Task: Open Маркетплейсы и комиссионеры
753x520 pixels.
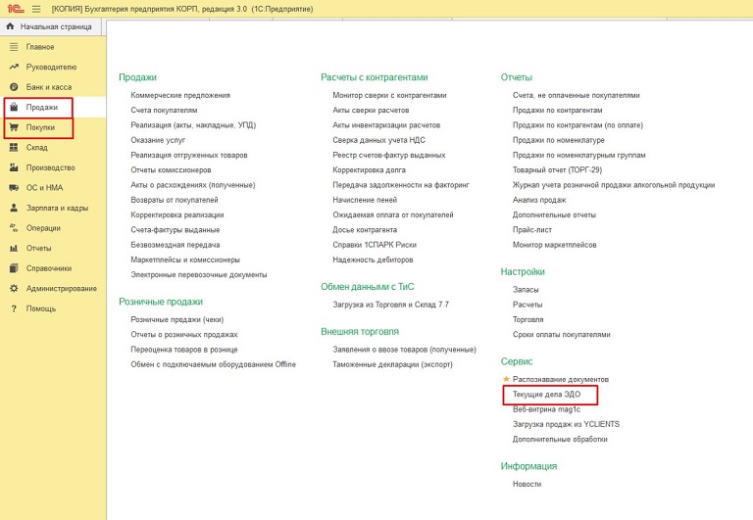Action: tap(185, 260)
